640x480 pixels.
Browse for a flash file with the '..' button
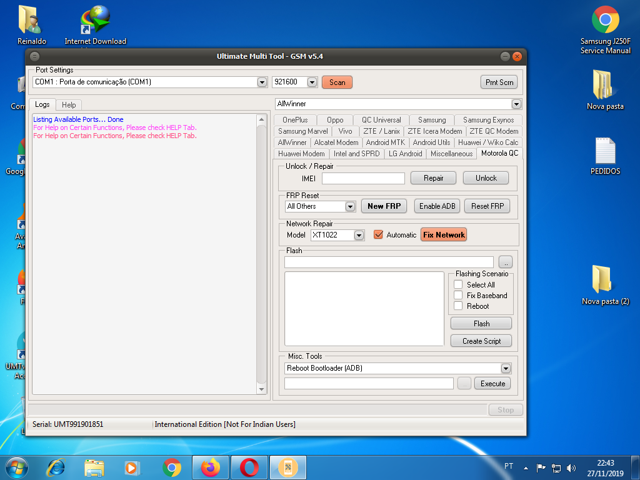[506, 262]
